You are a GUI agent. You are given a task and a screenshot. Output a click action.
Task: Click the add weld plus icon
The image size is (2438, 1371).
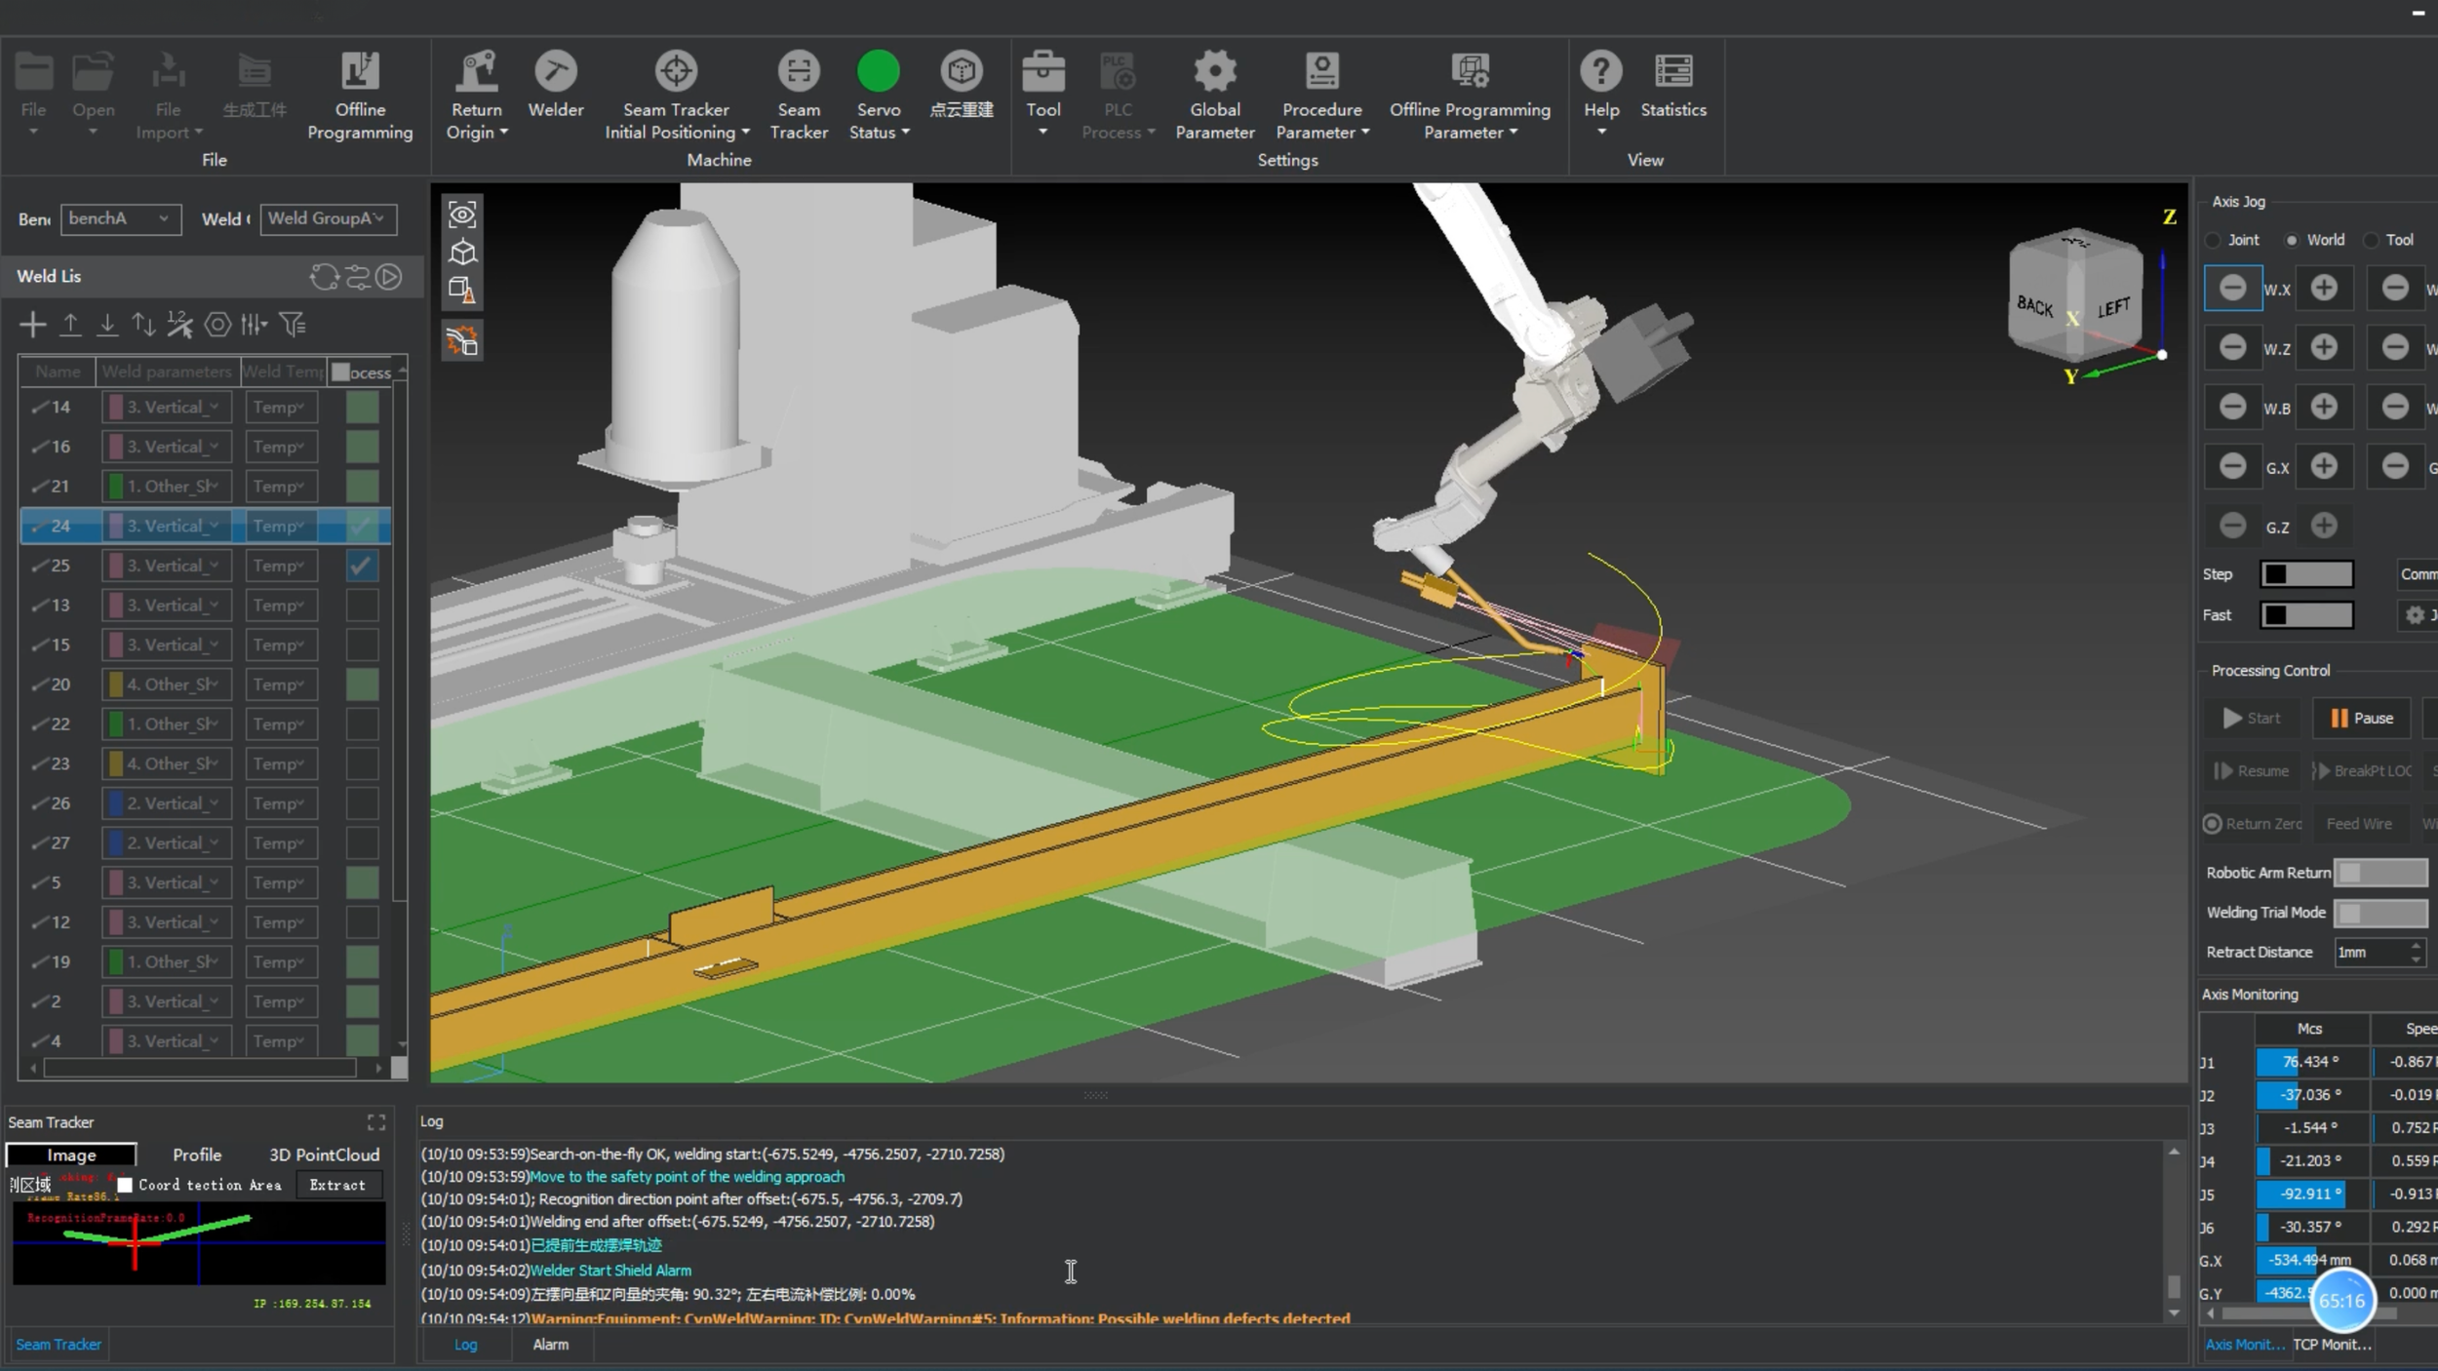(32, 325)
